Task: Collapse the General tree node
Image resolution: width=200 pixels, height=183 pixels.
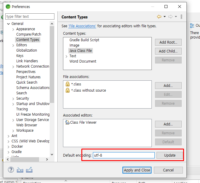Action: coord(8,24)
